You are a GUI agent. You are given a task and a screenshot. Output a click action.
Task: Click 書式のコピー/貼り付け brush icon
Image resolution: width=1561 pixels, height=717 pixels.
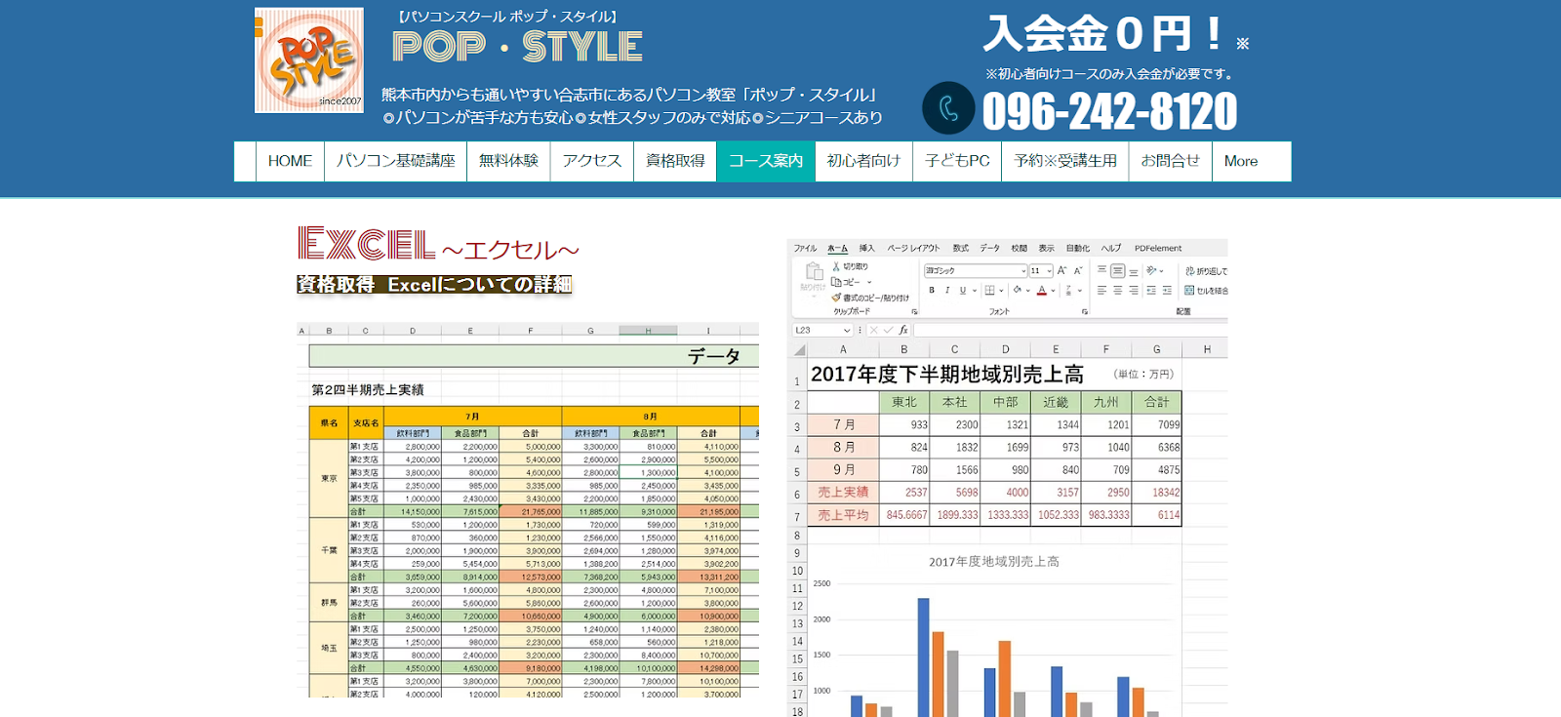(x=836, y=298)
